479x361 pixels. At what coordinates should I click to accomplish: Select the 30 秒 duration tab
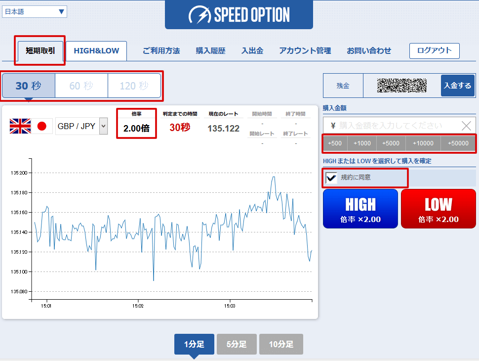(29, 86)
